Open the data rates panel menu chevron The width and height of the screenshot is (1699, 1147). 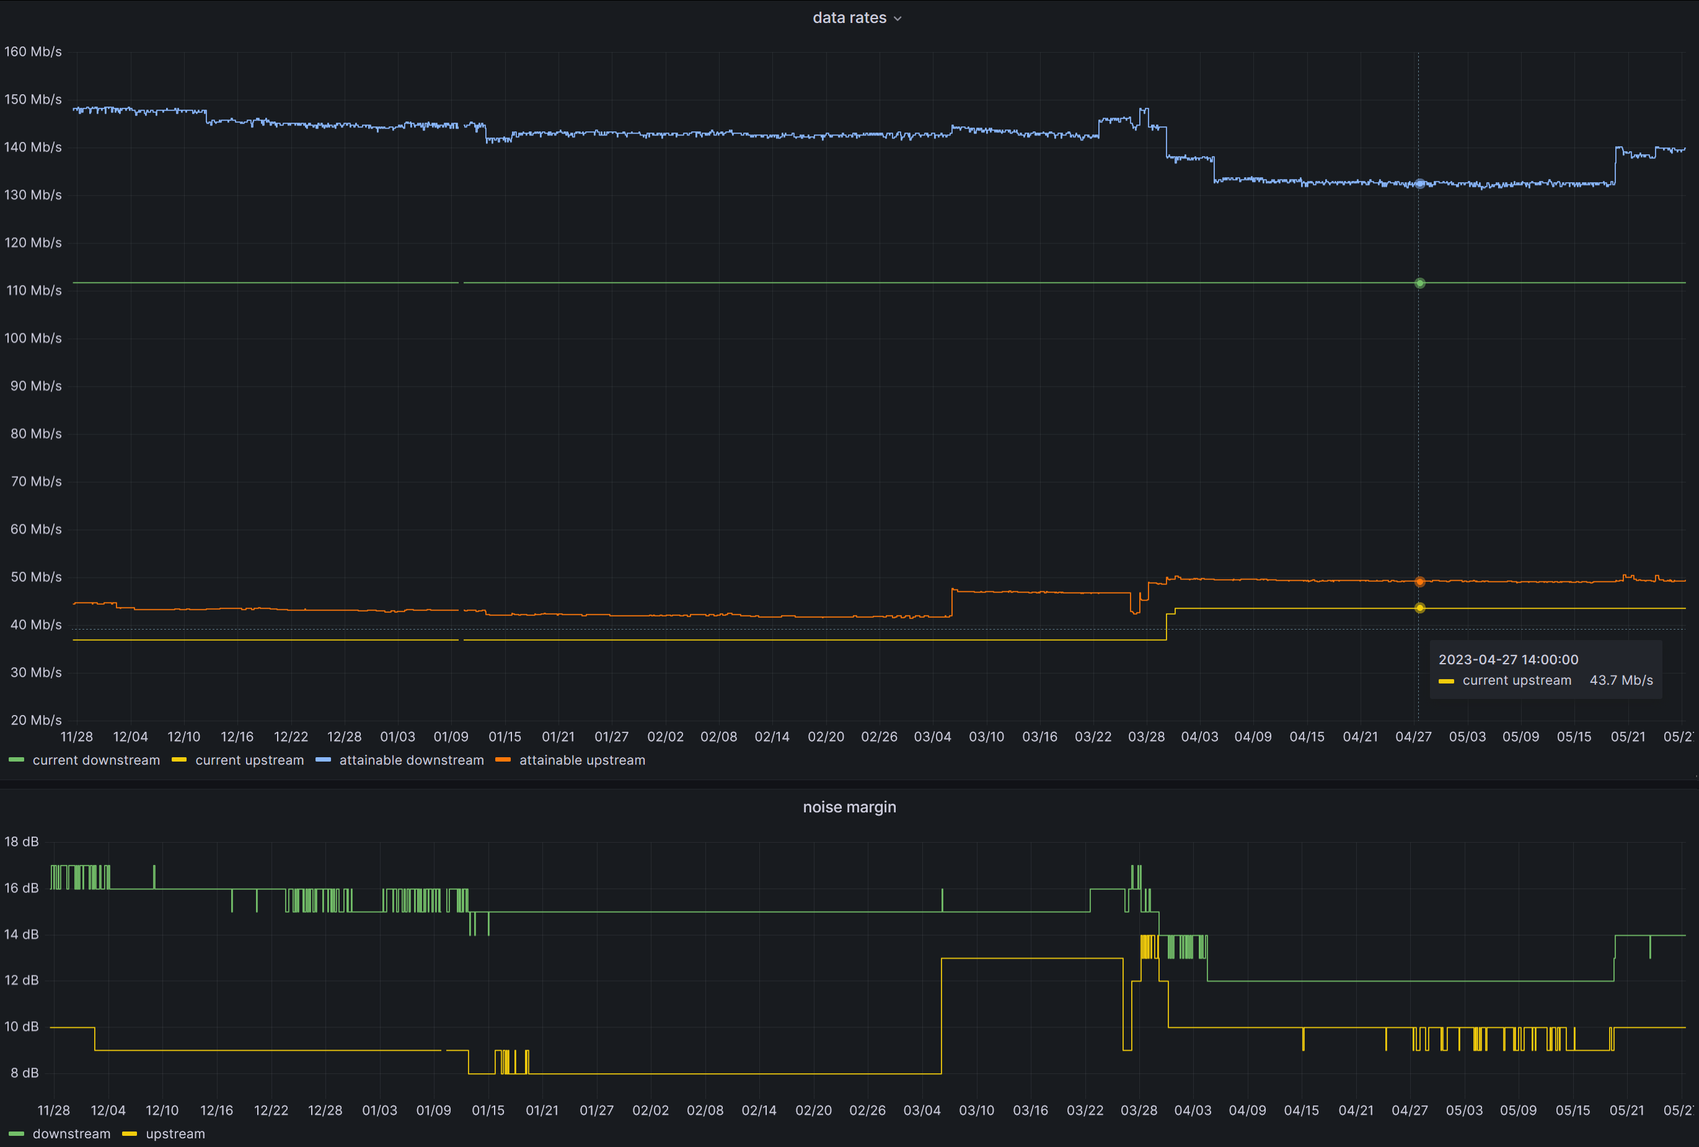[x=898, y=19]
